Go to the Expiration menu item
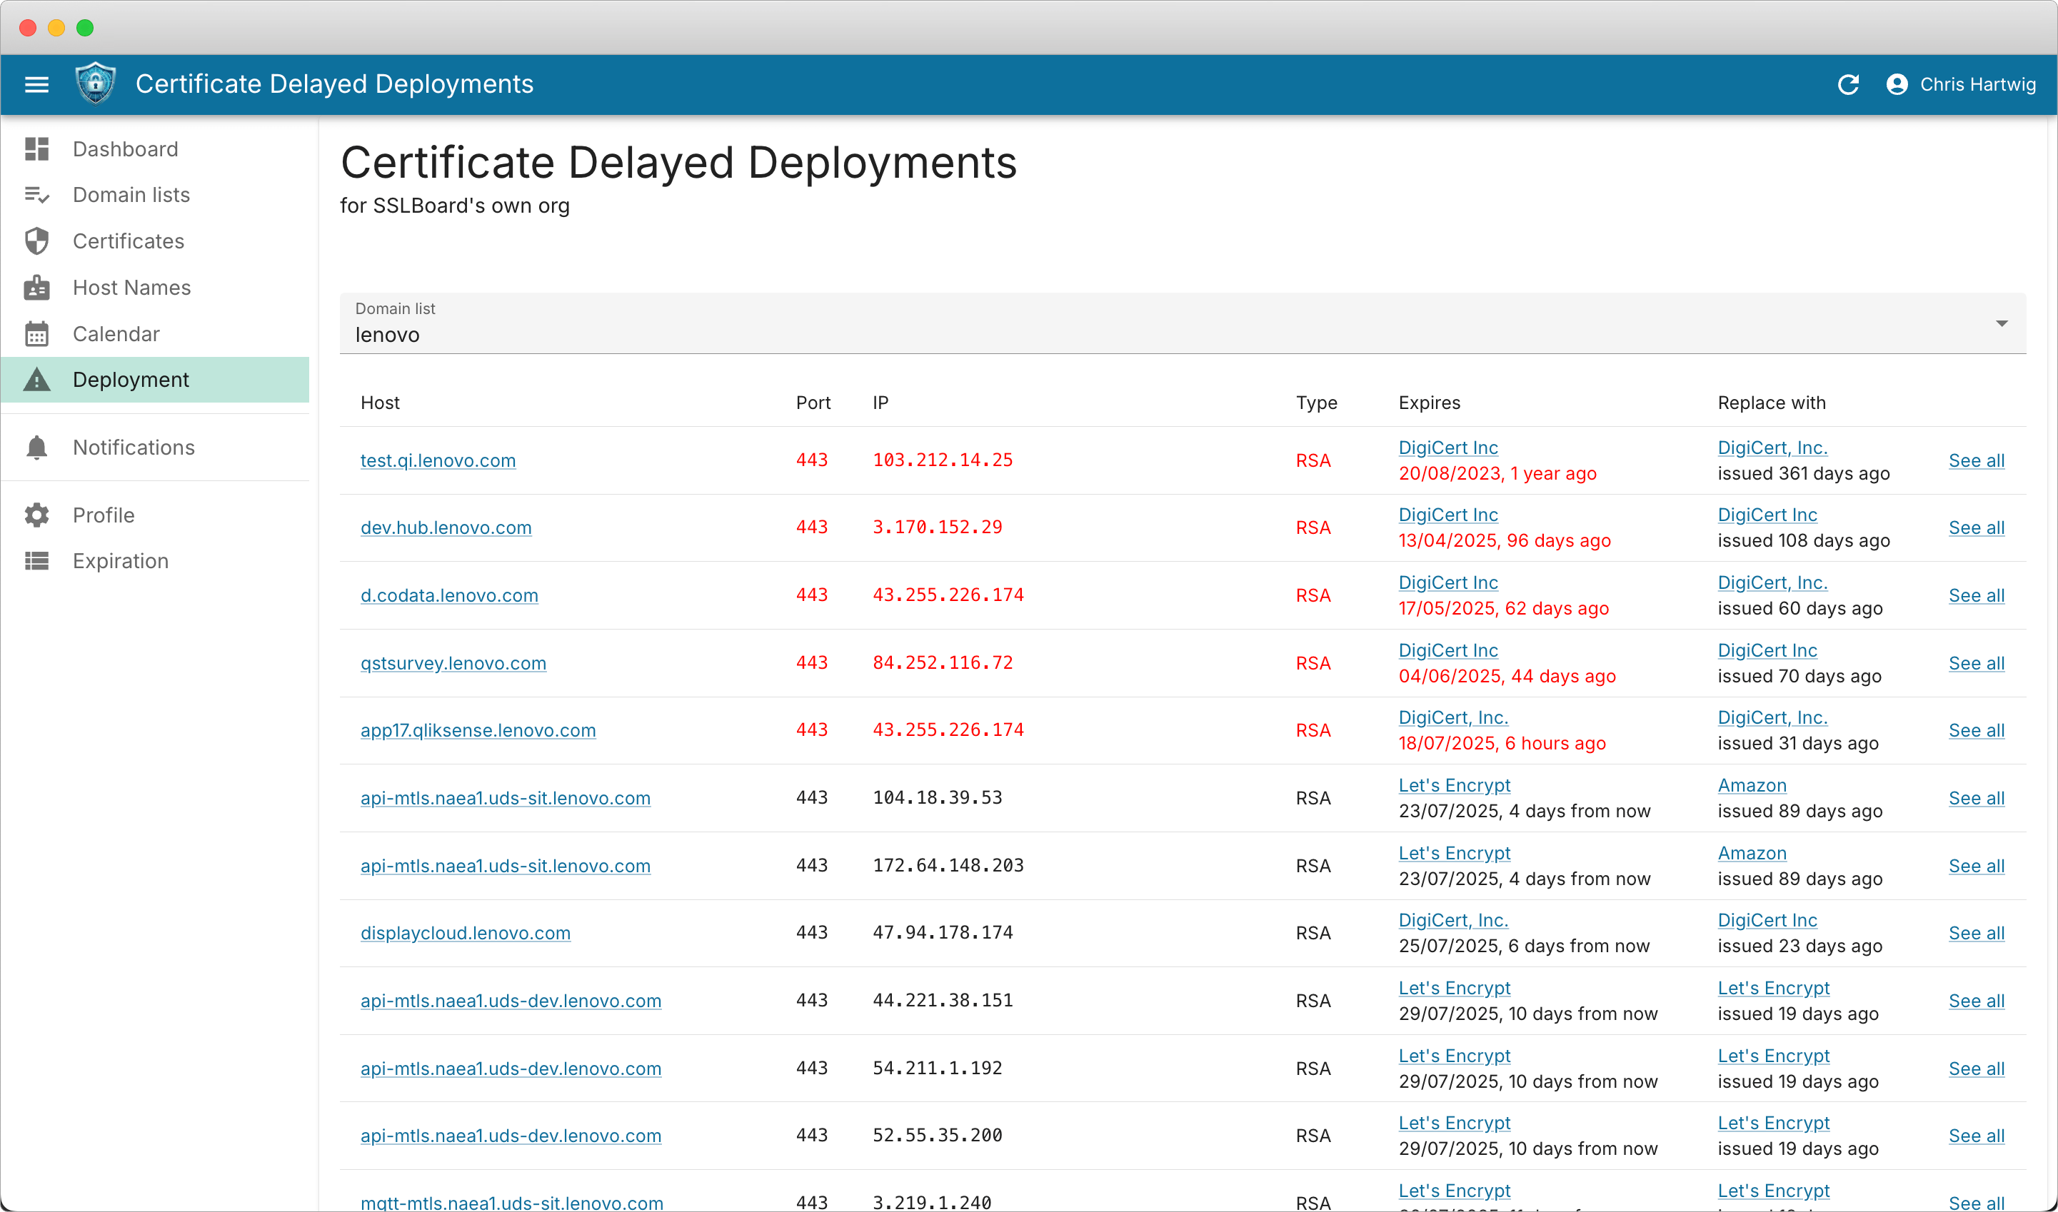Viewport: 2058px width, 1212px height. pos(120,561)
